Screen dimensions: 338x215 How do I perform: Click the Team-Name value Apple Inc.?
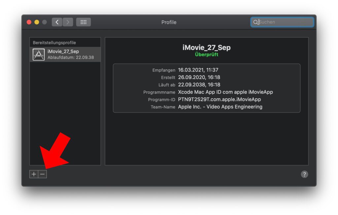[220, 107]
